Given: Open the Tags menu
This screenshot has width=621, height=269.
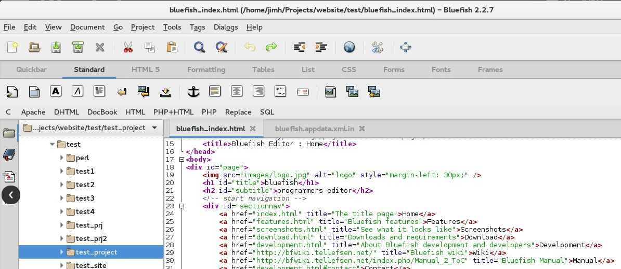Looking at the screenshot, I should pos(197,27).
